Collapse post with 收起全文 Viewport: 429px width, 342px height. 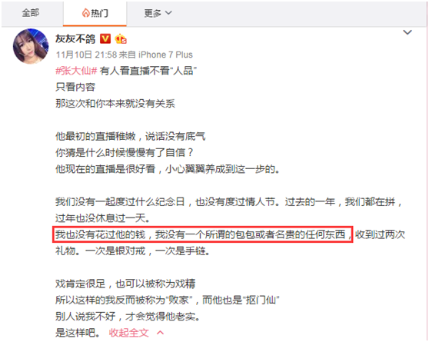(129, 333)
